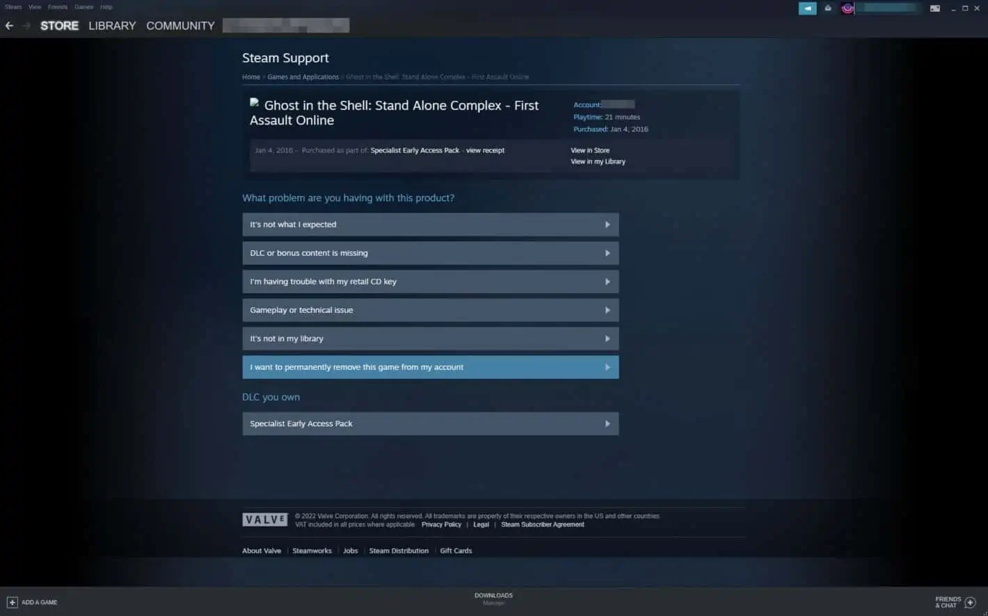988x616 pixels.
Task: Expand the permanently remove game arrow
Action: [x=607, y=367]
